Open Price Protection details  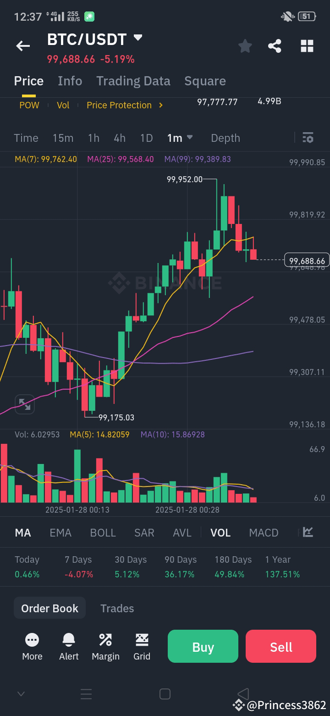(x=119, y=105)
